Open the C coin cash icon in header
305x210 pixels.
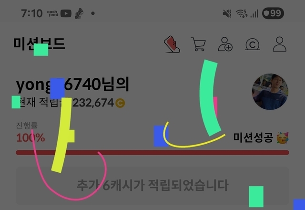tap(252, 44)
